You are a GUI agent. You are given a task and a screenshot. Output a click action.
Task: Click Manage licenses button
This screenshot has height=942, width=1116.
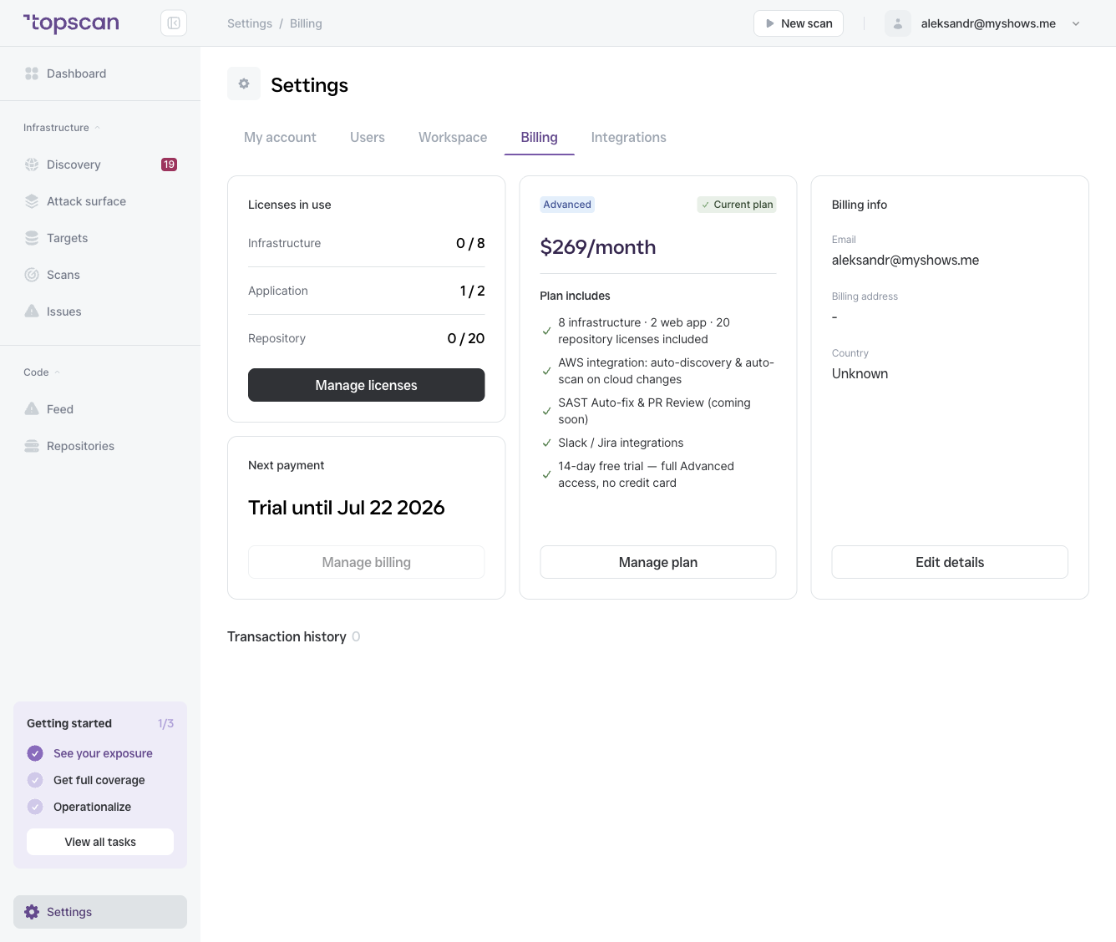(367, 385)
